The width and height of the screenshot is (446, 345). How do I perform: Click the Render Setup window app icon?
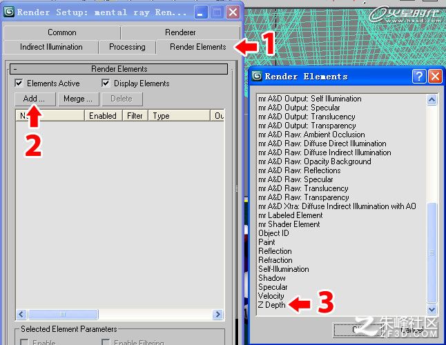click(x=9, y=12)
